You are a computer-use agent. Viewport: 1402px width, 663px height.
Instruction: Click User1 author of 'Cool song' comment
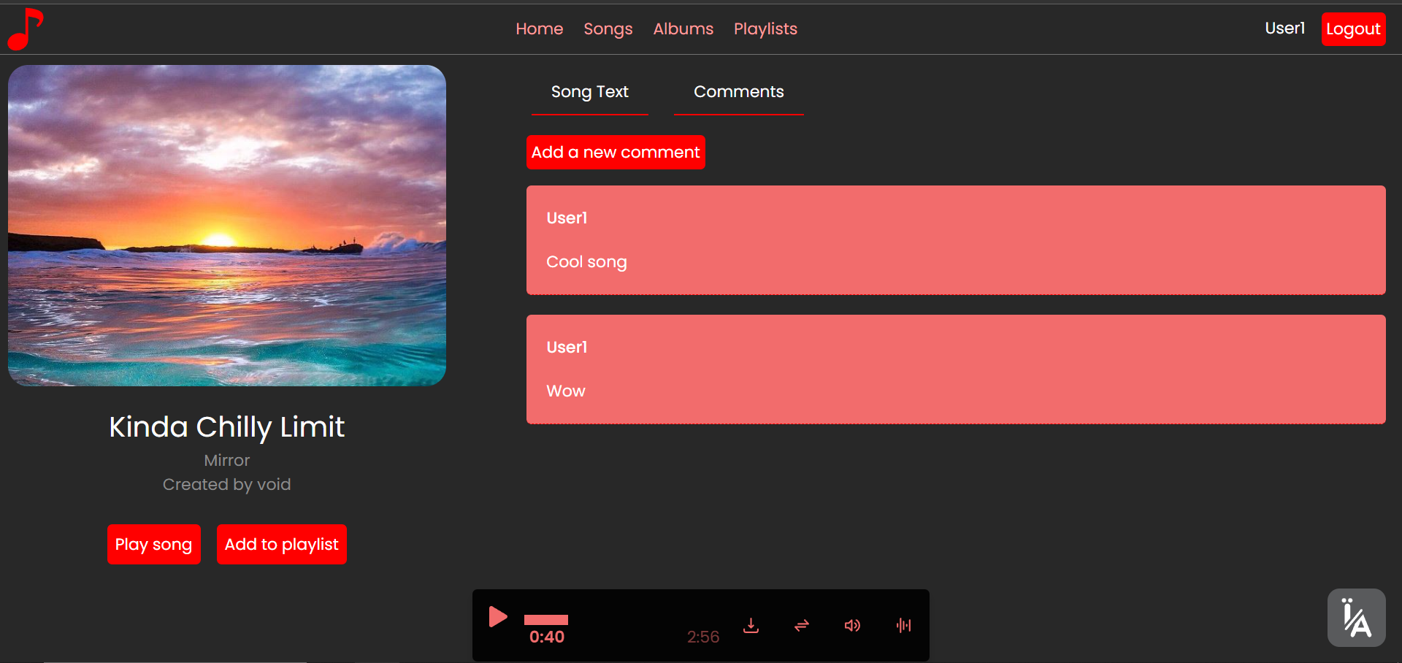click(567, 218)
